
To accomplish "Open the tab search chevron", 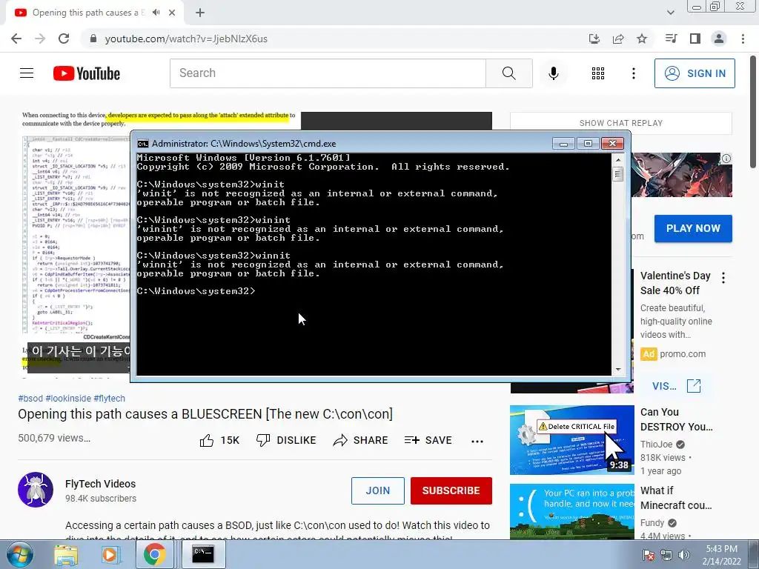I will 670,13.
